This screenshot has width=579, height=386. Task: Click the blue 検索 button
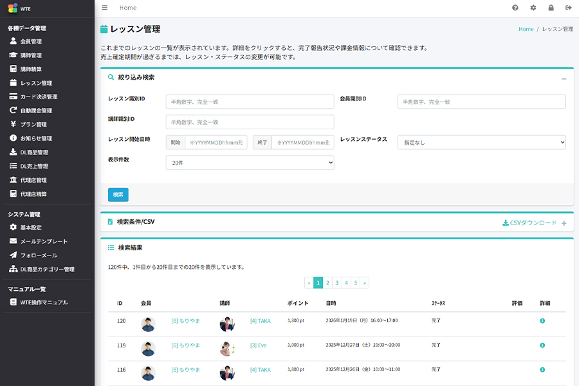[118, 194]
